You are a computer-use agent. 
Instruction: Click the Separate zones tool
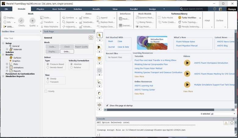tap(68, 22)
